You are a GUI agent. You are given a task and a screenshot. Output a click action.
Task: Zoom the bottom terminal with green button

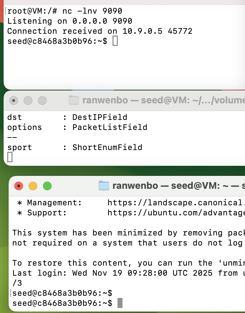[x=47, y=186]
